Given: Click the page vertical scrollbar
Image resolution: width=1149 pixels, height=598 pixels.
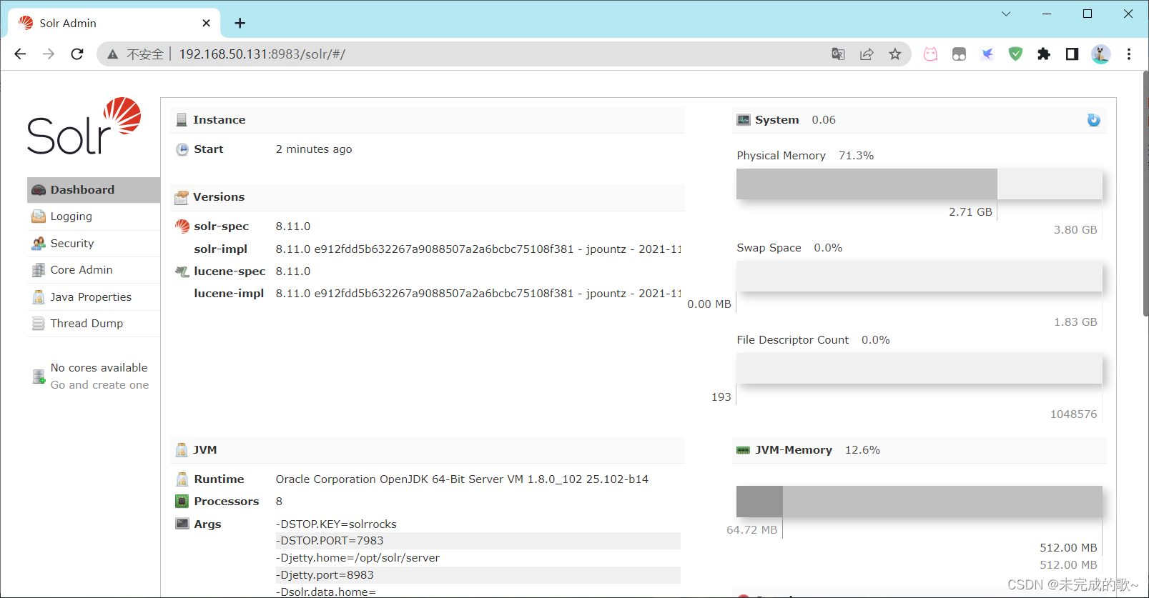Looking at the screenshot, I should point(1145,194).
